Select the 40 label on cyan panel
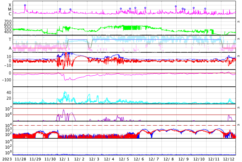The image size is (242, 162). (x=9, y=93)
